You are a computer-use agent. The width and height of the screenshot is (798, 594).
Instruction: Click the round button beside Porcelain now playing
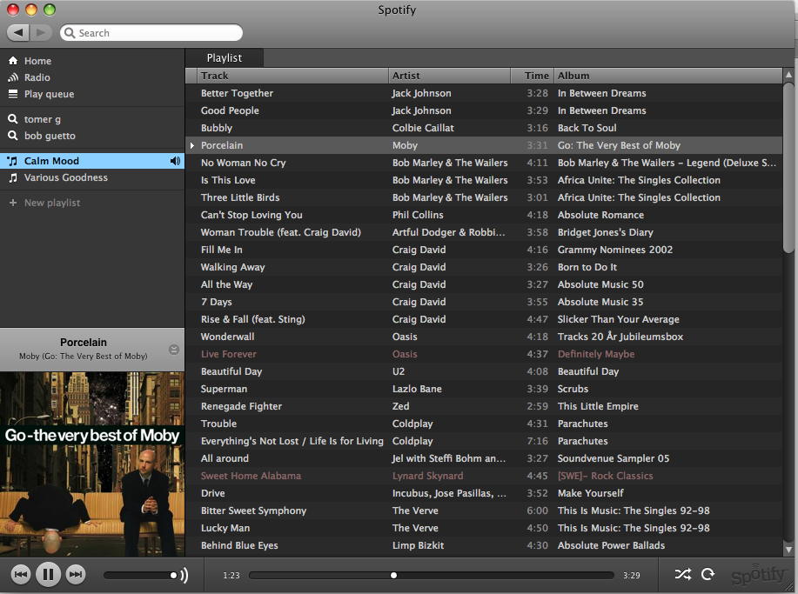coord(174,350)
